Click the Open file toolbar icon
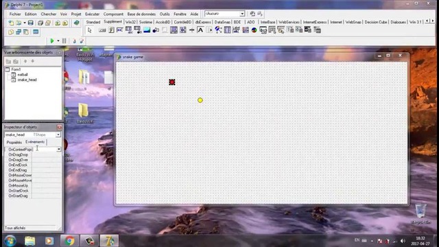The width and height of the screenshot is (439, 247). tap(19, 23)
